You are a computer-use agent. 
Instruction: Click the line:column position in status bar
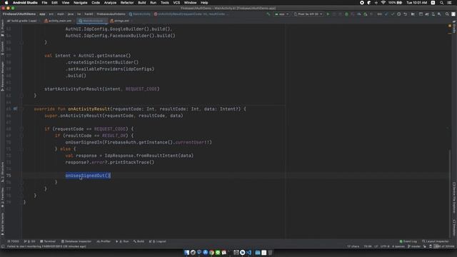(x=368, y=246)
